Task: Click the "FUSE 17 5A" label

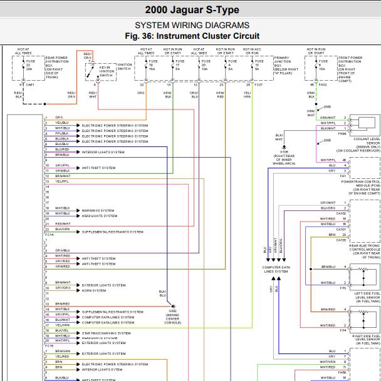Action: coord(180,65)
